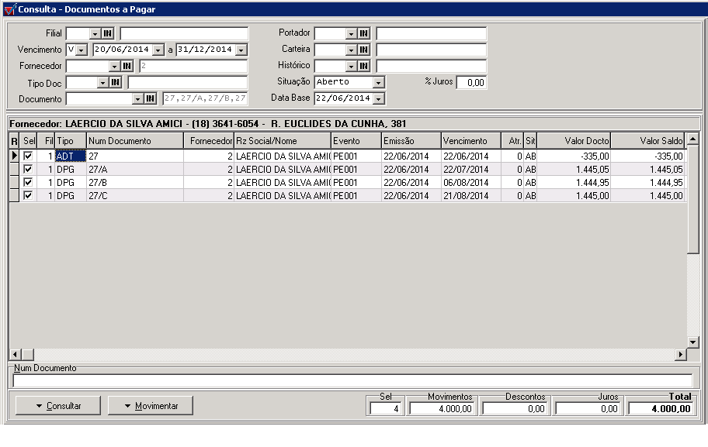
Task: Click the IN filter icon beside Documento
Action: coord(151,98)
